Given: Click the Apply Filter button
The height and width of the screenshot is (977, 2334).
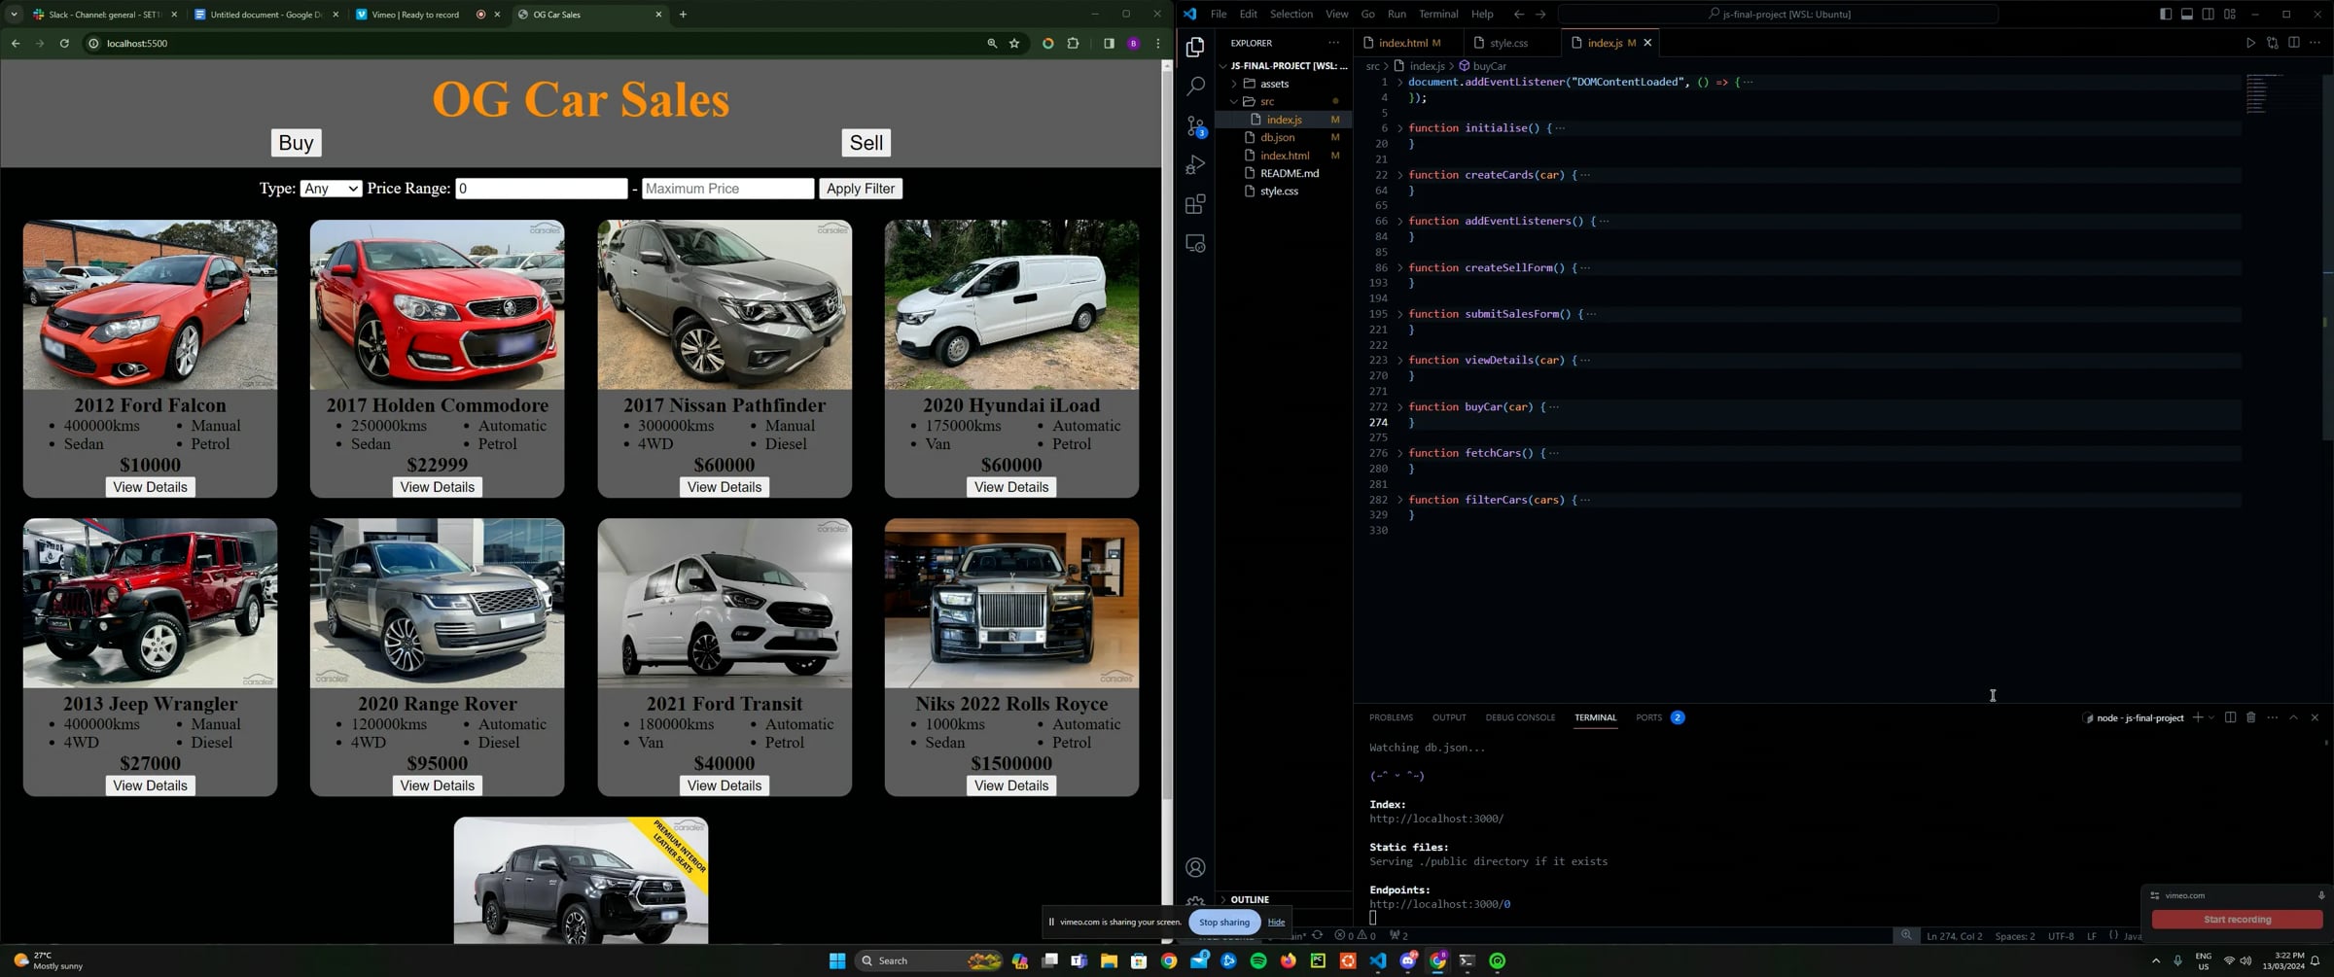Looking at the screenshot, I should click(860, 189).
